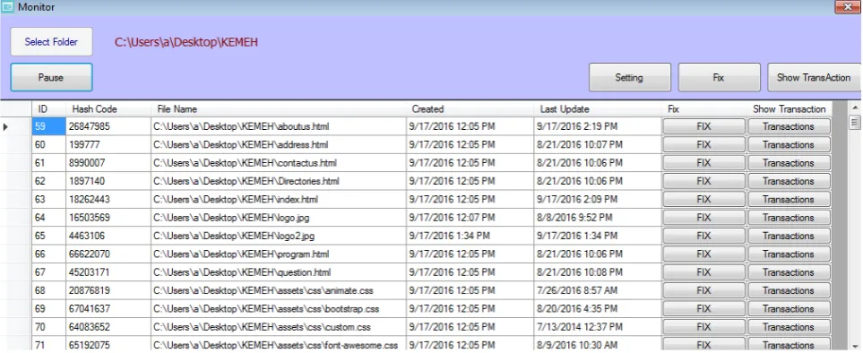
Task: Click the FIX button for logo2.jpg
Action: (704, 236)
